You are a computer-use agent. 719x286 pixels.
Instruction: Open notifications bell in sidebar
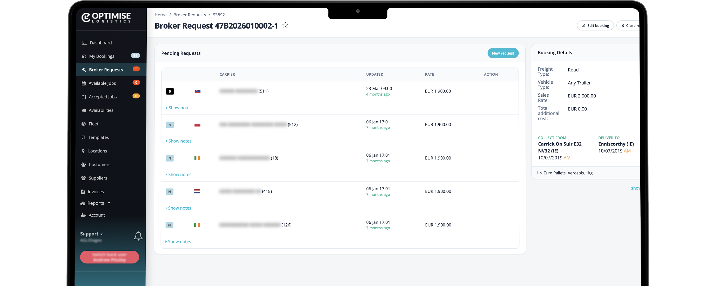pos(138,236)
